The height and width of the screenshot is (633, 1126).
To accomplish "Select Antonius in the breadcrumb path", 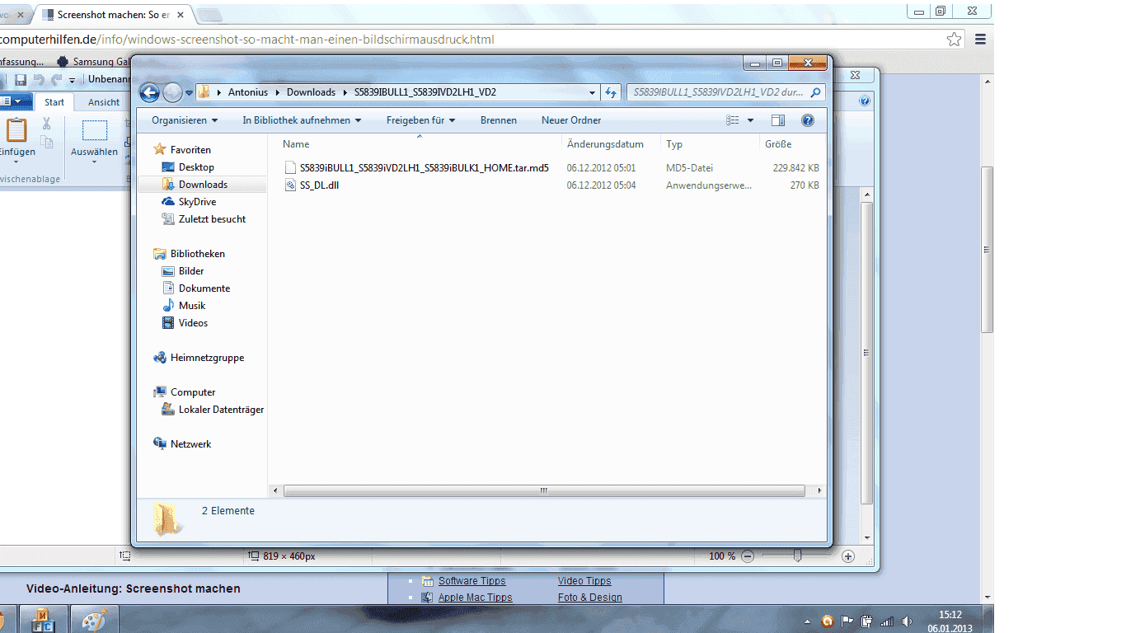I will [246, 92].
